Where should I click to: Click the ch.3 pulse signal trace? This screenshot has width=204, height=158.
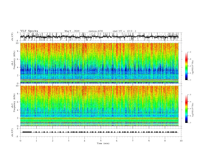99,132
